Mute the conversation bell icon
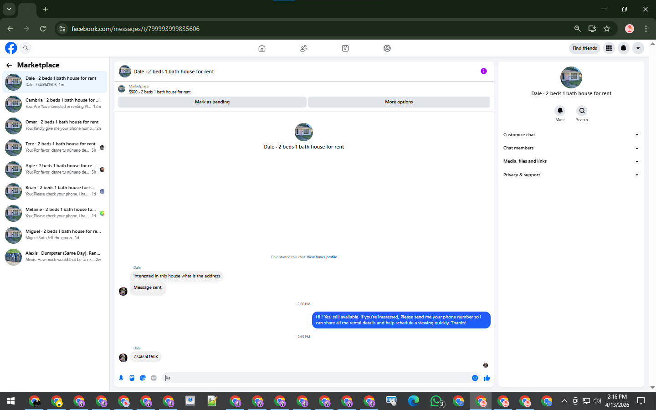The image size is (656, 410). [x=560, y=111]
